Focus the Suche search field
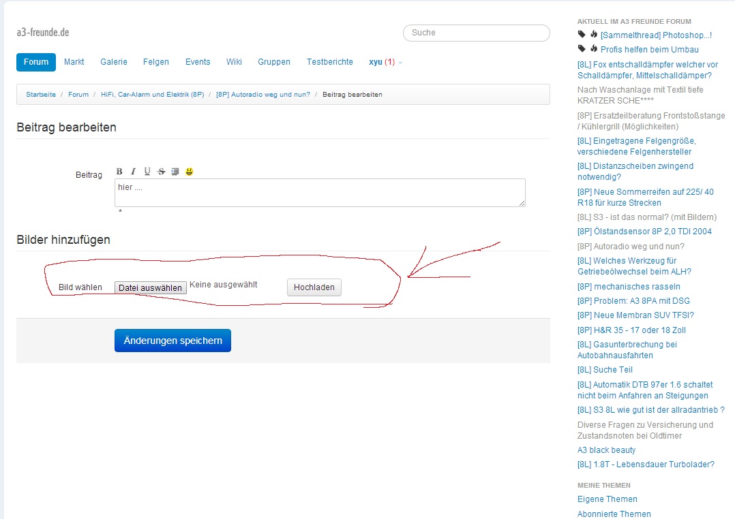735x519 pixels. pyautogui.click(x=476, y=33)
